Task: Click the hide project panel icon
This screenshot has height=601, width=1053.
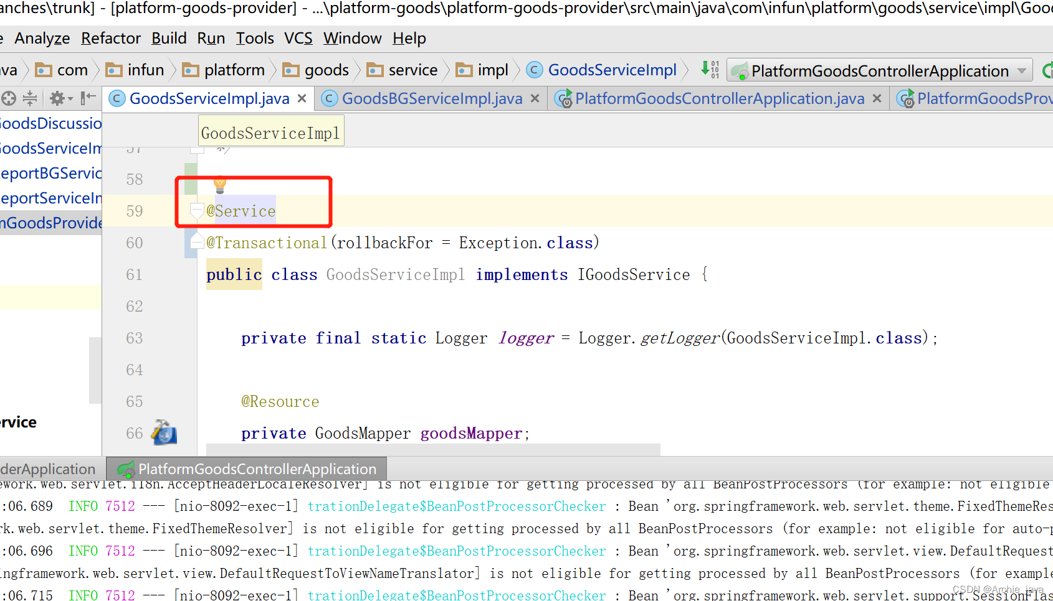Action: (88, 98)
